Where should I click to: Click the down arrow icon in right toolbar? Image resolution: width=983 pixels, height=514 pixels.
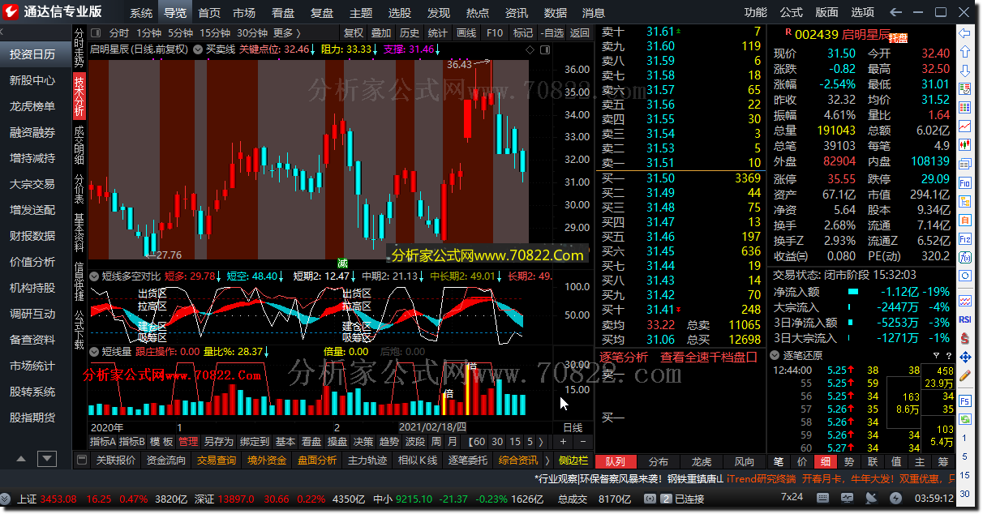click(964, 71)
